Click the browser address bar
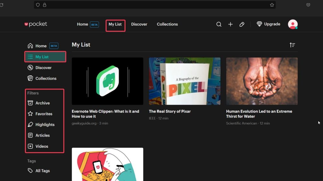Screen dimensions: 323x181 point(155,5)
